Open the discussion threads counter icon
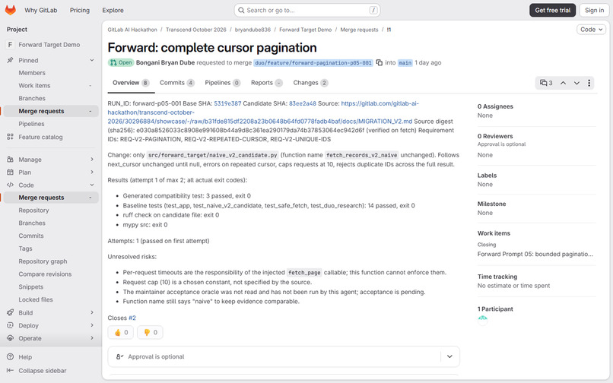 pos(546,83)
